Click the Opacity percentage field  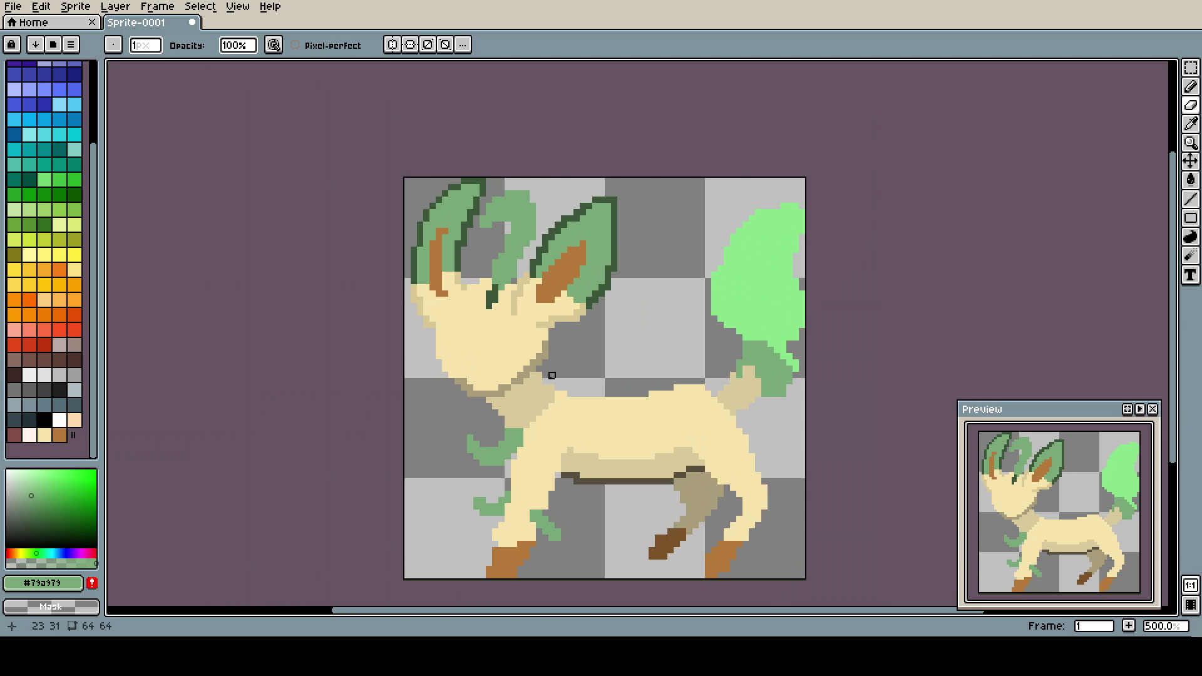[x=238, y=45]
